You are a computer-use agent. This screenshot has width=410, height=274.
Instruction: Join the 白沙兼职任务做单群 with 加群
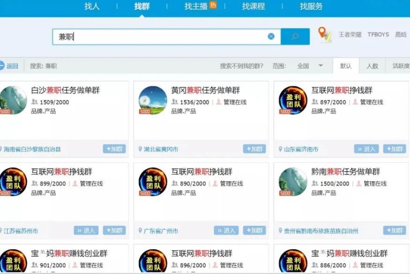point(114,149)
